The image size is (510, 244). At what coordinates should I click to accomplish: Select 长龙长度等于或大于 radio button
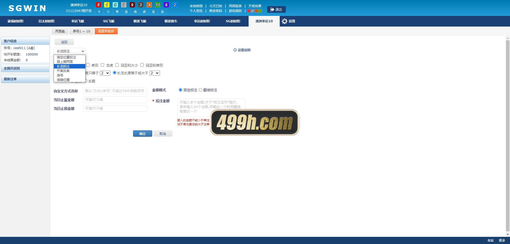pos(114,73)
